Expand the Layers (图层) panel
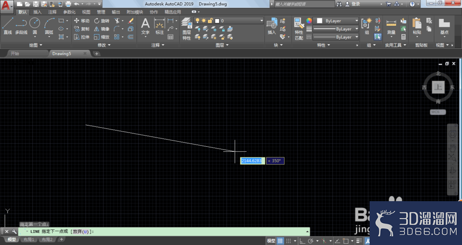The height and width of the screenshot is (245, 462). 222,45
